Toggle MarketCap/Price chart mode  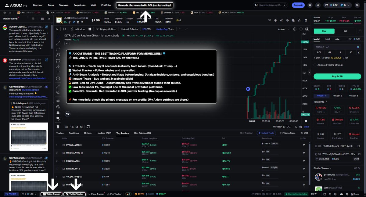(165, 29)
